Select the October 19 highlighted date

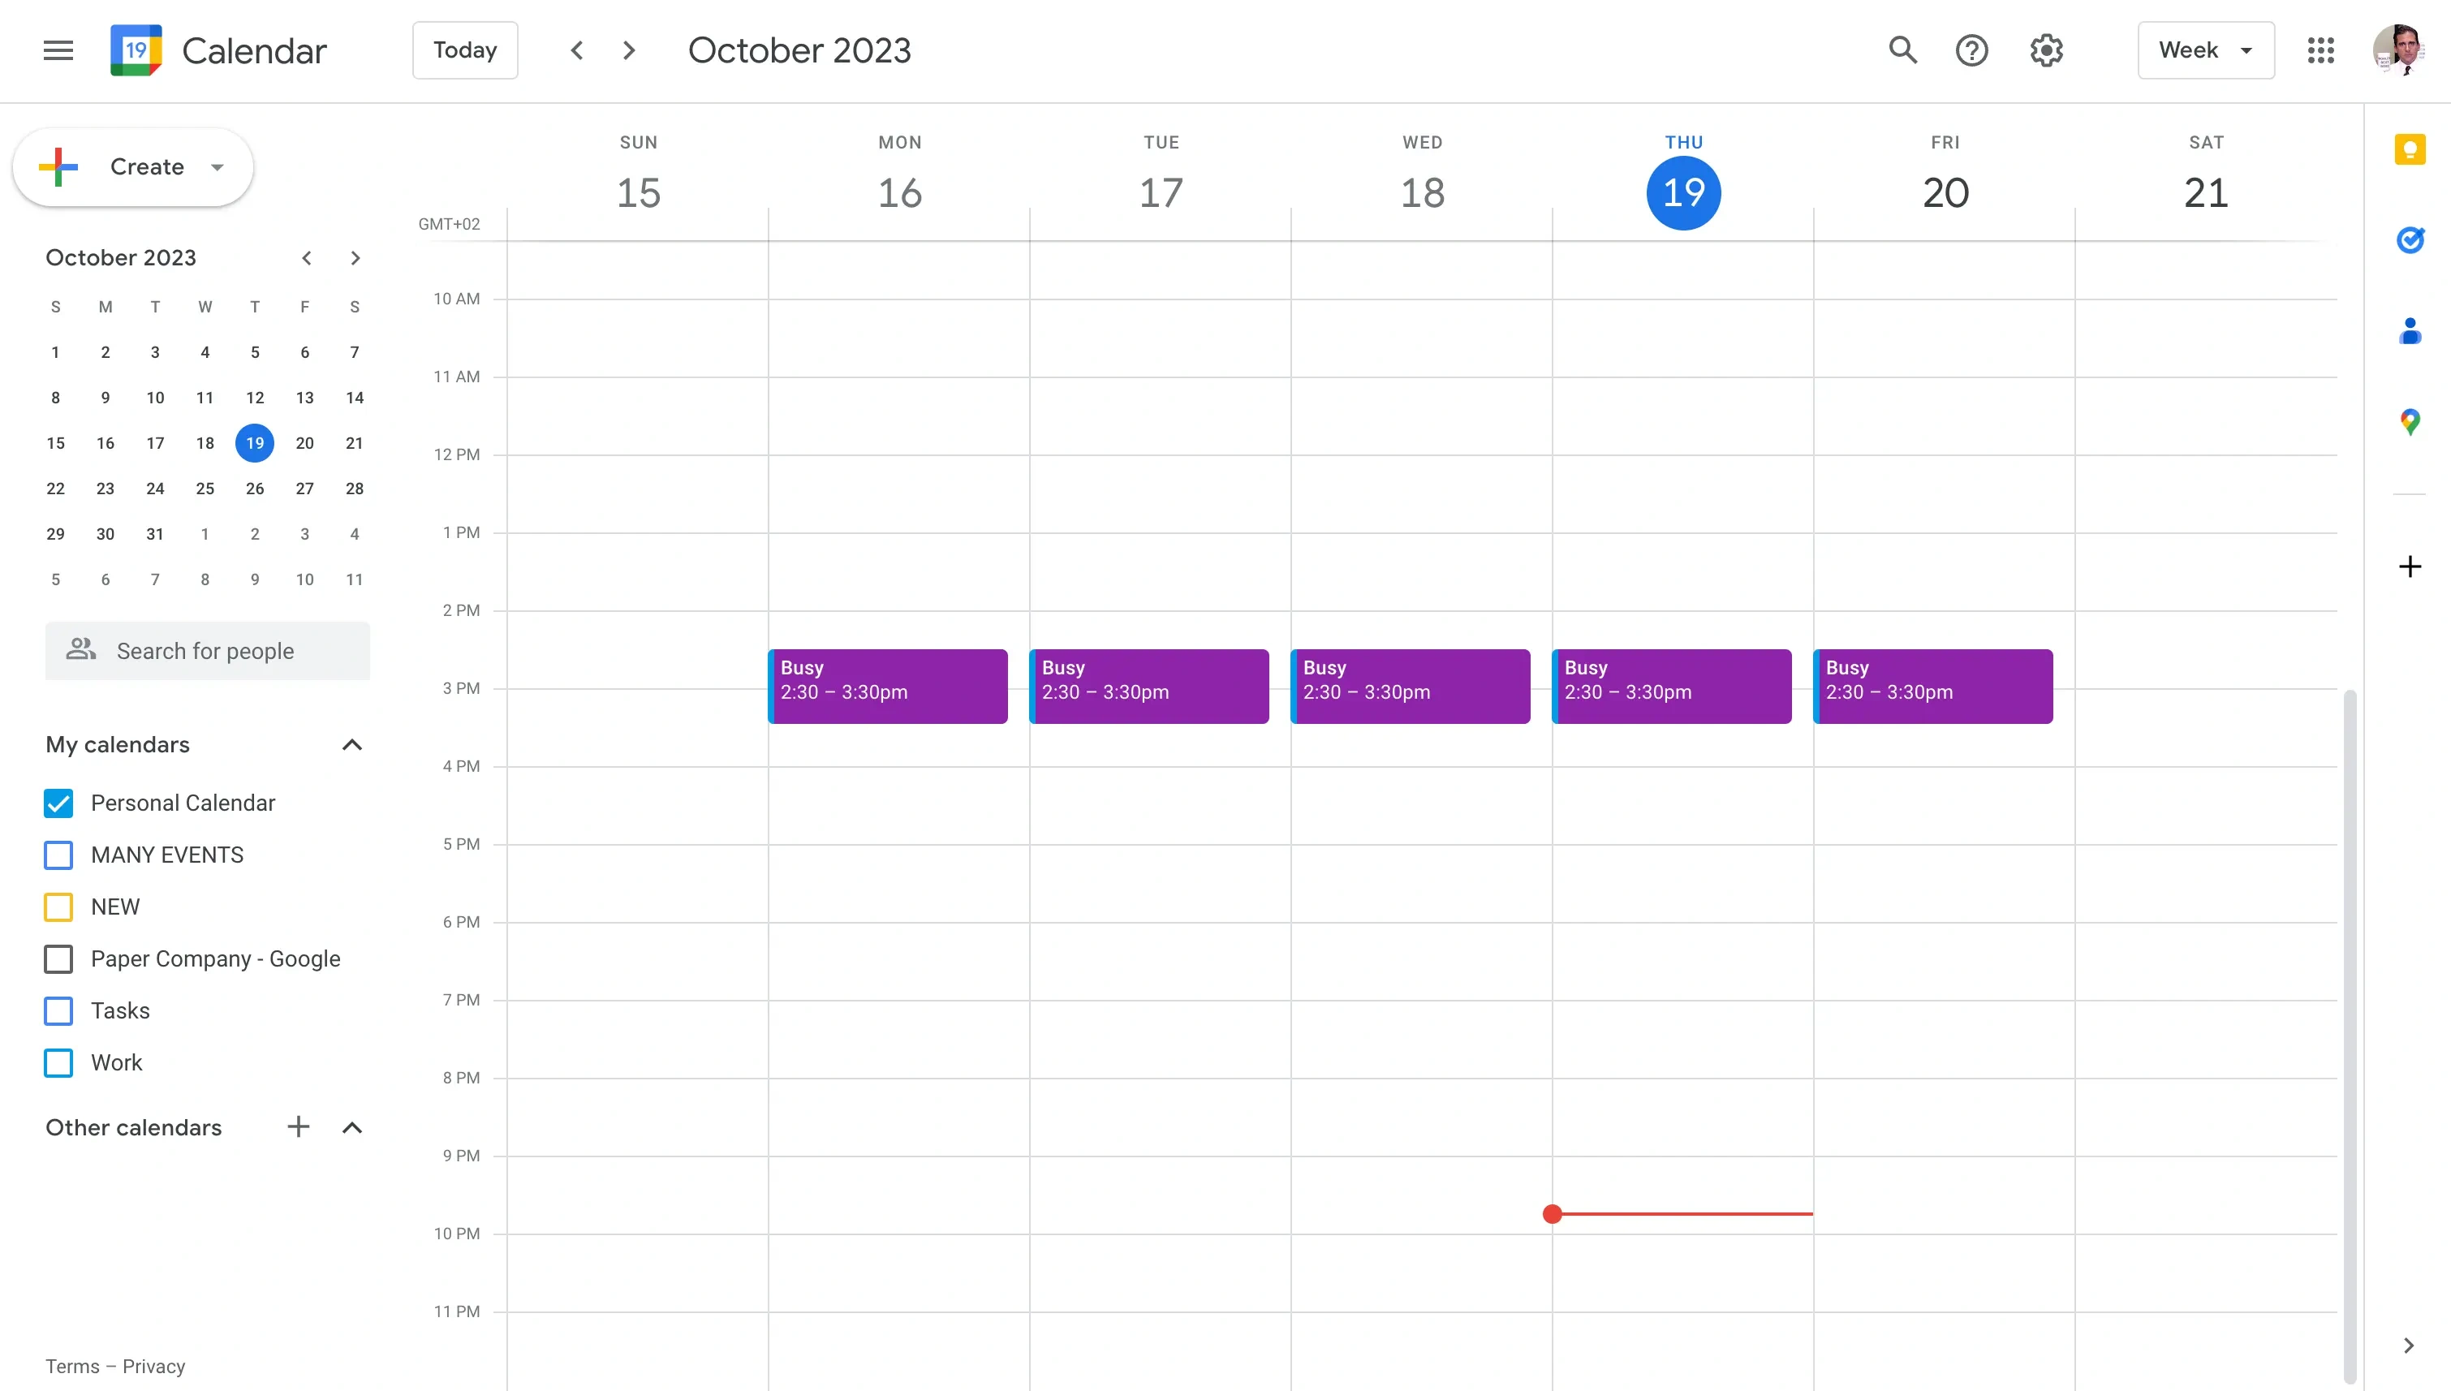[254, 443]
